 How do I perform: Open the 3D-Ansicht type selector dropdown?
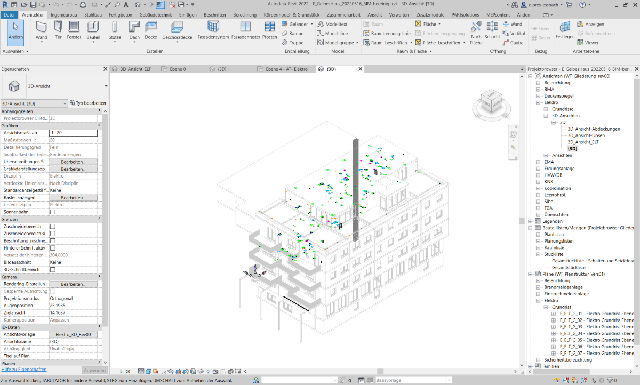[x=106, y=86]
